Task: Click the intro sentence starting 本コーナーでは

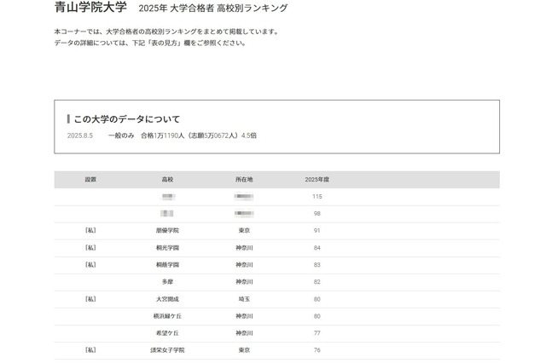Action: pos(167,32)
